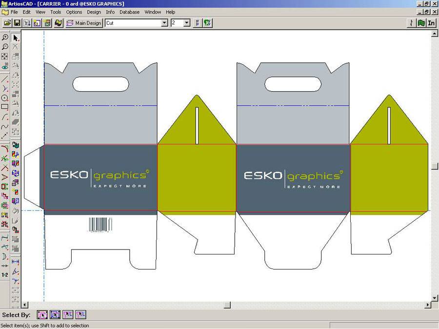The image size is (439, 329).
Task: Click the 1-2 text numbering tool
Action: coord(5,275)
